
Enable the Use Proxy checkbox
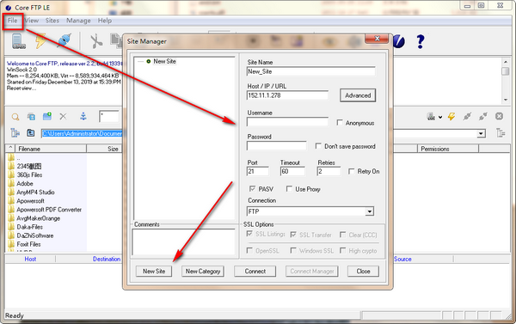click(289, 189)
